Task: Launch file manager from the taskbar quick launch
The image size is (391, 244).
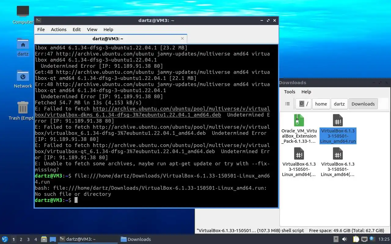Action: (44, 239)
